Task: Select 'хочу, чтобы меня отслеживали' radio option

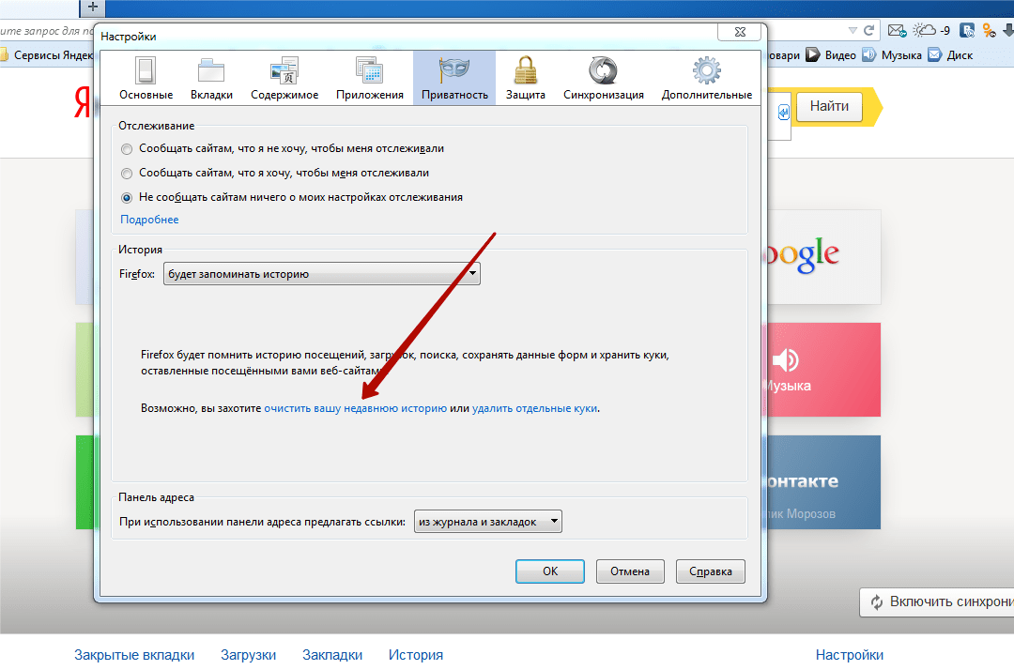Action: tap(127, 173)
